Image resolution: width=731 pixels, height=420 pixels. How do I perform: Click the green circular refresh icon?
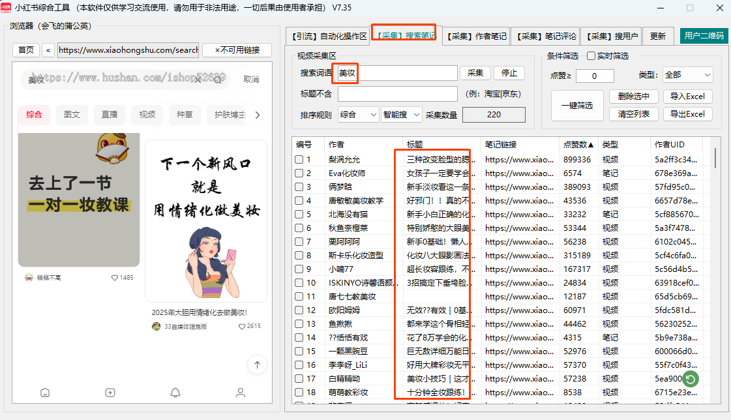690,379
